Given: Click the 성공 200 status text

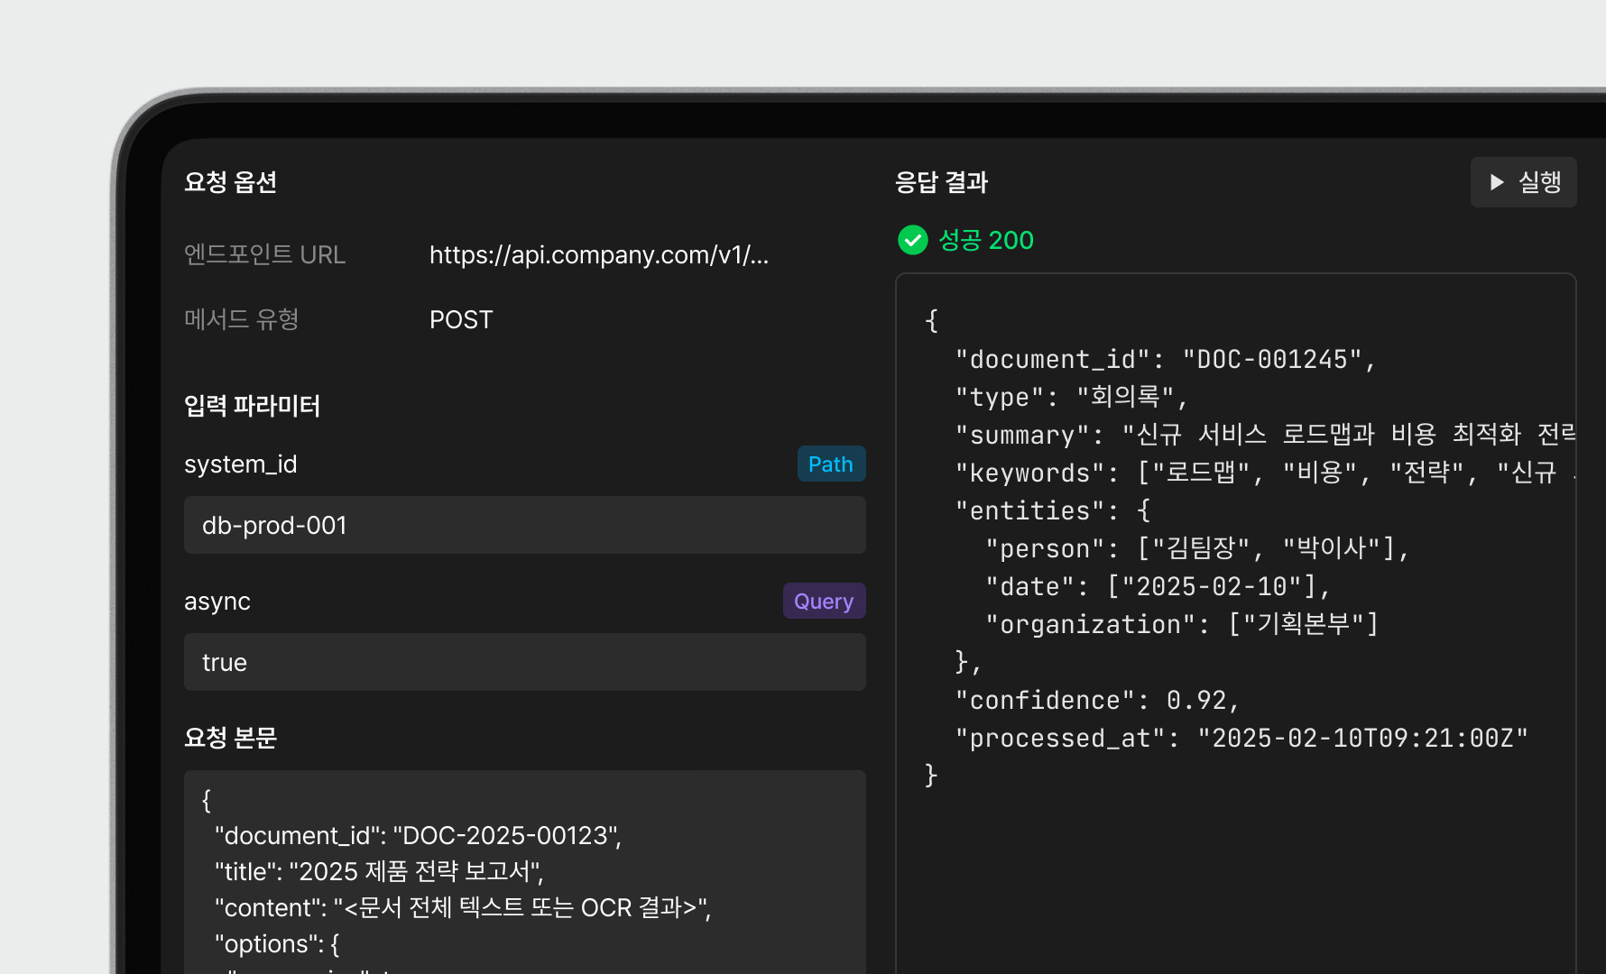Looking at the screenshot, I should pos(985,240).
